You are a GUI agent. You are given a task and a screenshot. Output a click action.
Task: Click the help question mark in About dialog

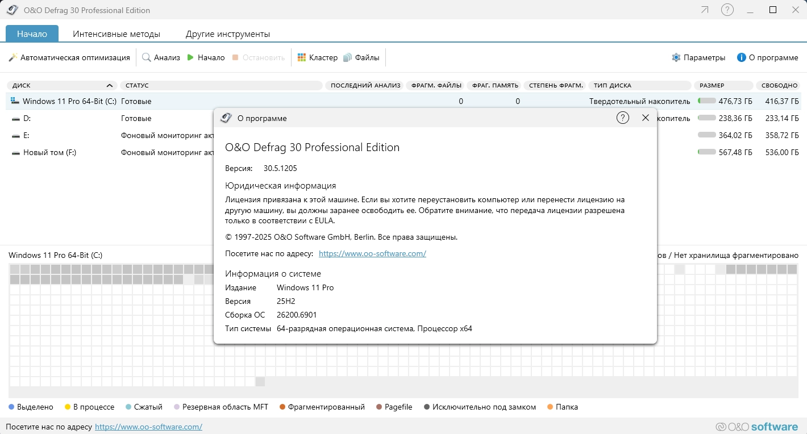pyautogui.click(x=622, y=118)
